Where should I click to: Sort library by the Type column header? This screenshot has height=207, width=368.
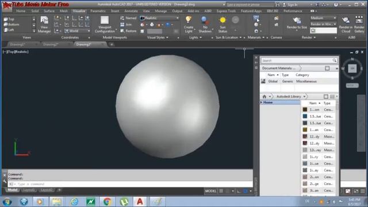[327, 103]
